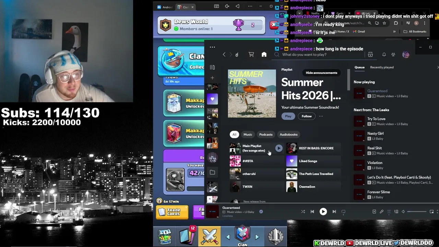This screenshot has width=439, height=247.
Task: Open Friend Activity icon
Action: click(x=393, y=55)
